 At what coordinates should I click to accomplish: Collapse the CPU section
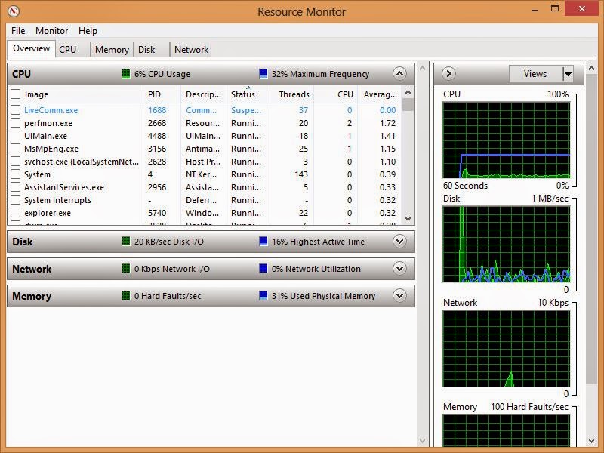click(x=400, y=73)
